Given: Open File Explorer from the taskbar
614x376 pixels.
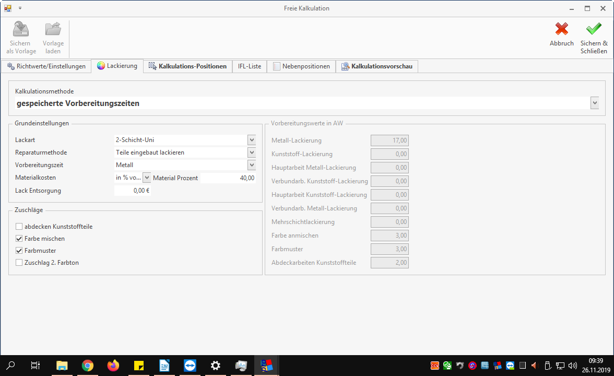Looking at the screenshot, I should click(62, 366).
